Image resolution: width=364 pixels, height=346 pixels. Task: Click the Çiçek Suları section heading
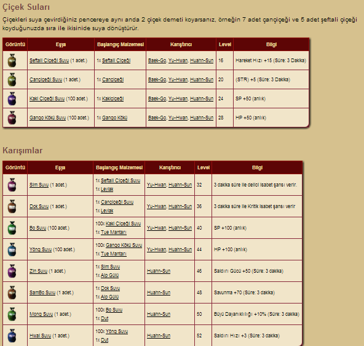(x=26, y=7)
